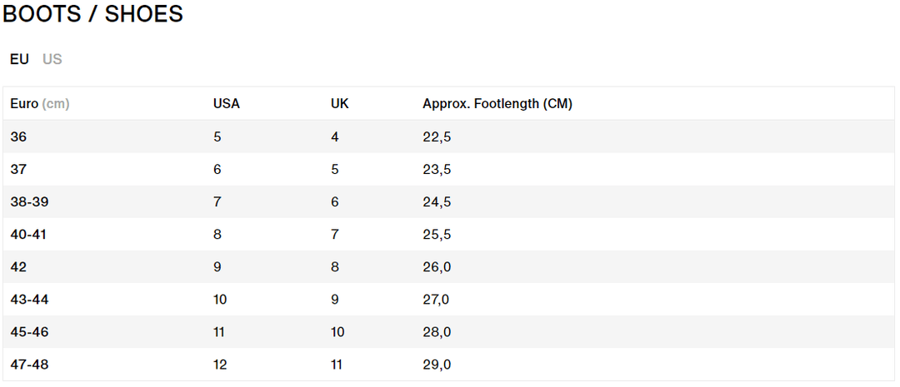Click the Euro (cm) column header
Viewport: 900px width, 387px height.
tap(39, 104)
